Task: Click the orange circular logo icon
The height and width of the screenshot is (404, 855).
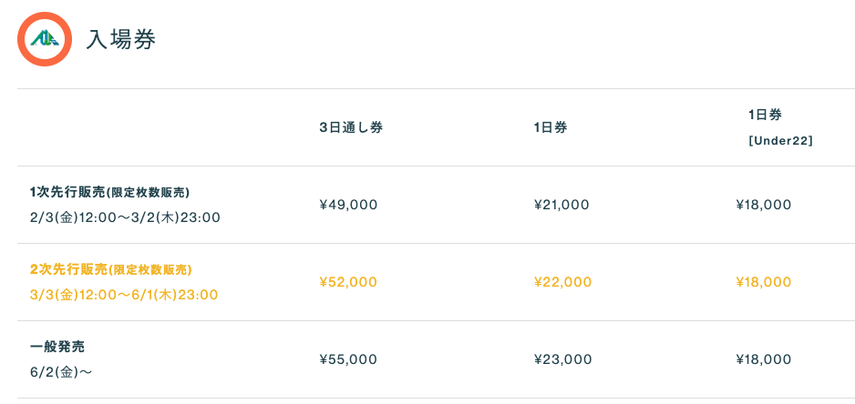Action: [45, 39]
